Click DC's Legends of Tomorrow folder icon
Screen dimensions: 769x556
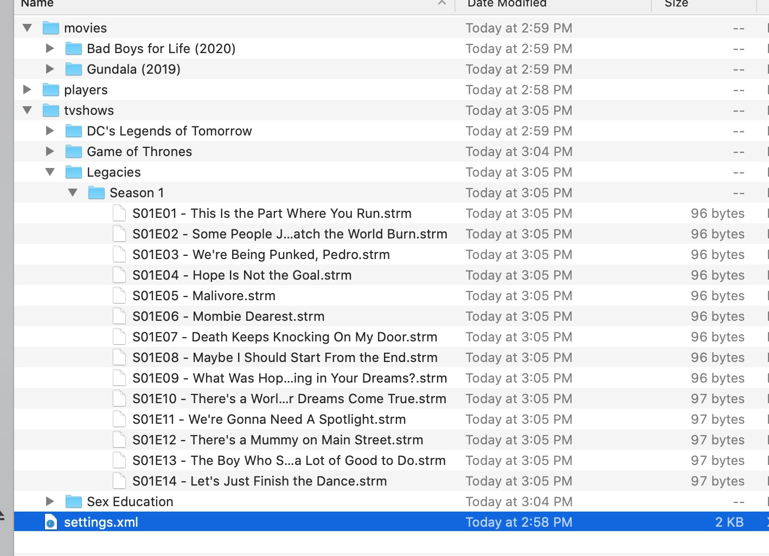74,131
